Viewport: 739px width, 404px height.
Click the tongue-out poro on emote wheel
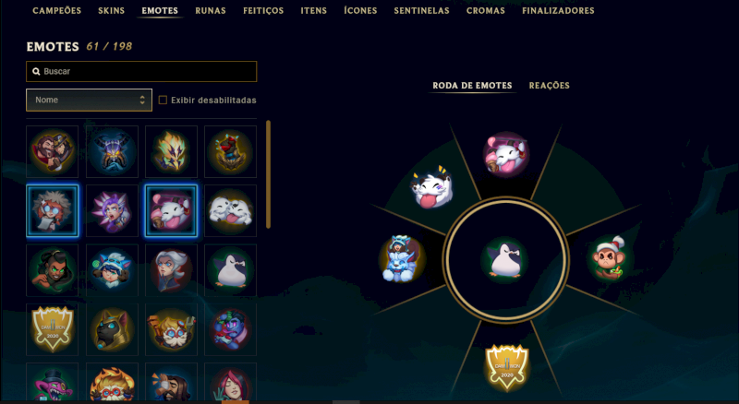click(432, 187)
